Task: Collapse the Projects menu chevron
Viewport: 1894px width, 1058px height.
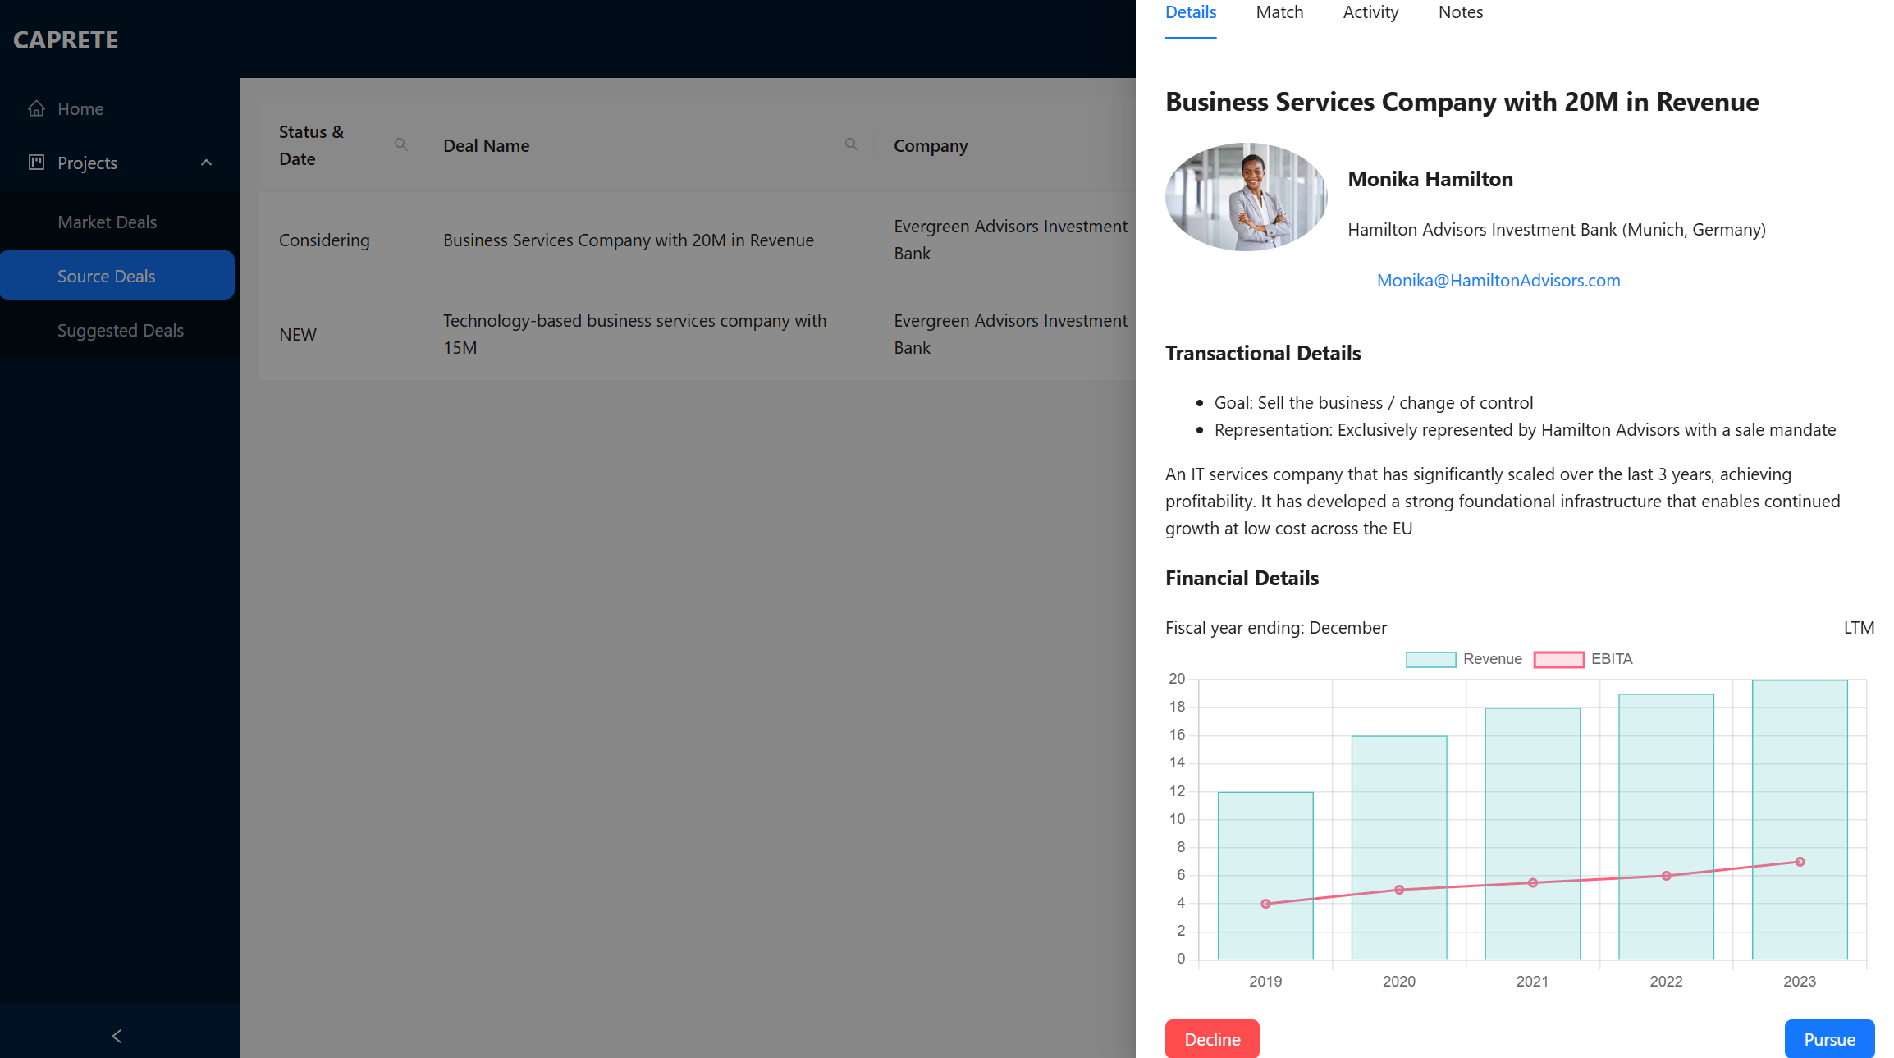Action: (206, 163)
